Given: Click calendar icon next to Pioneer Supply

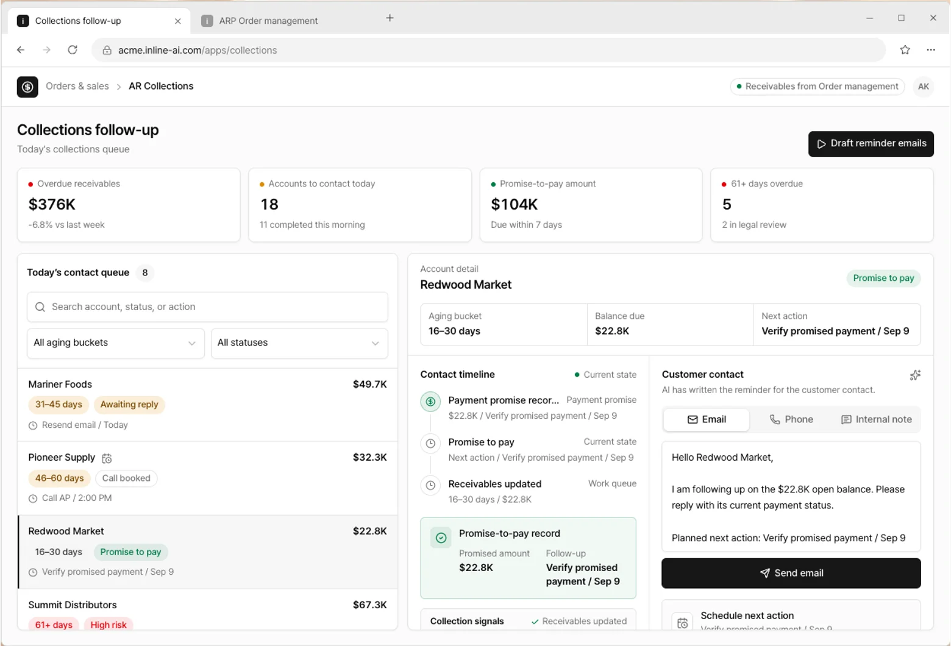Looking at the screenshot, I should [x=107, y=458].
